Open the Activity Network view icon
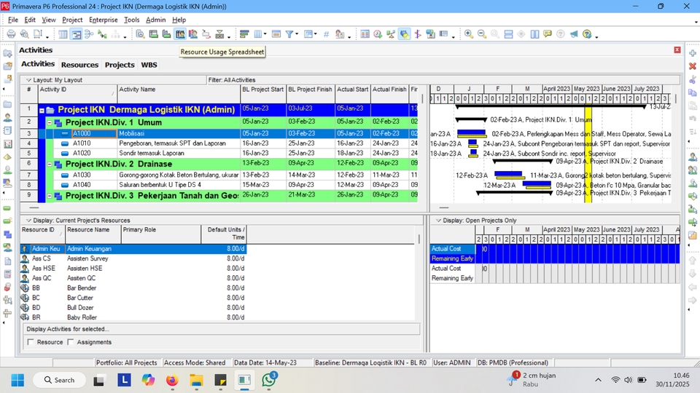The image size is (700, 393). coord(89,34)
